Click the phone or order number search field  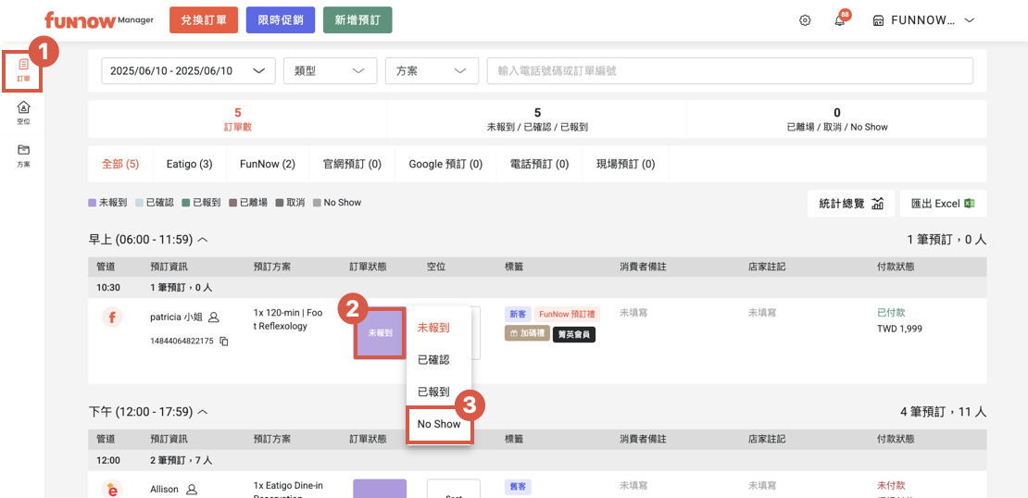(729, 71)
